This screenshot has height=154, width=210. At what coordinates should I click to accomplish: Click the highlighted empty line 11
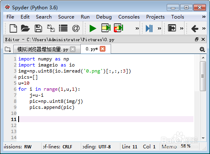click(x=106, y=119)
